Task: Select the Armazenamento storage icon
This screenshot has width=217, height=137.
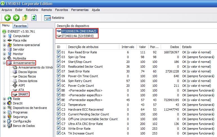Action: [x=9, y=63]
